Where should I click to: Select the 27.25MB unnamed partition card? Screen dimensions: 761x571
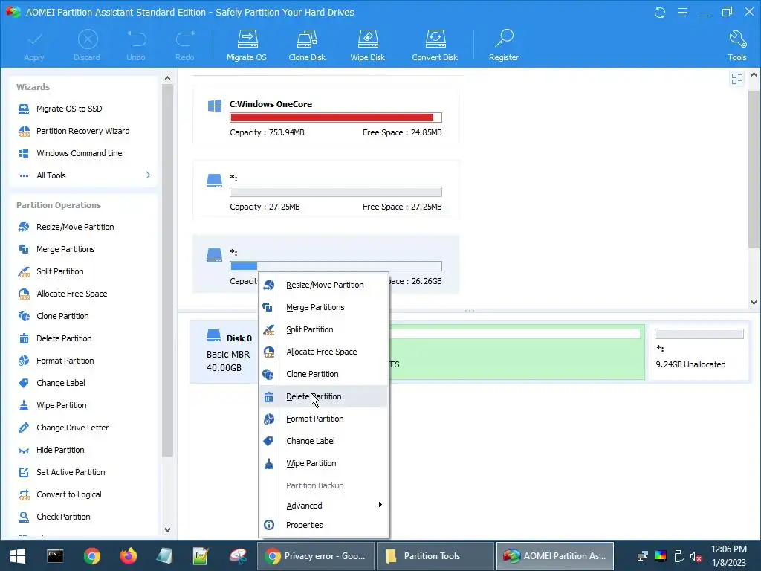[x=326, y=191]
